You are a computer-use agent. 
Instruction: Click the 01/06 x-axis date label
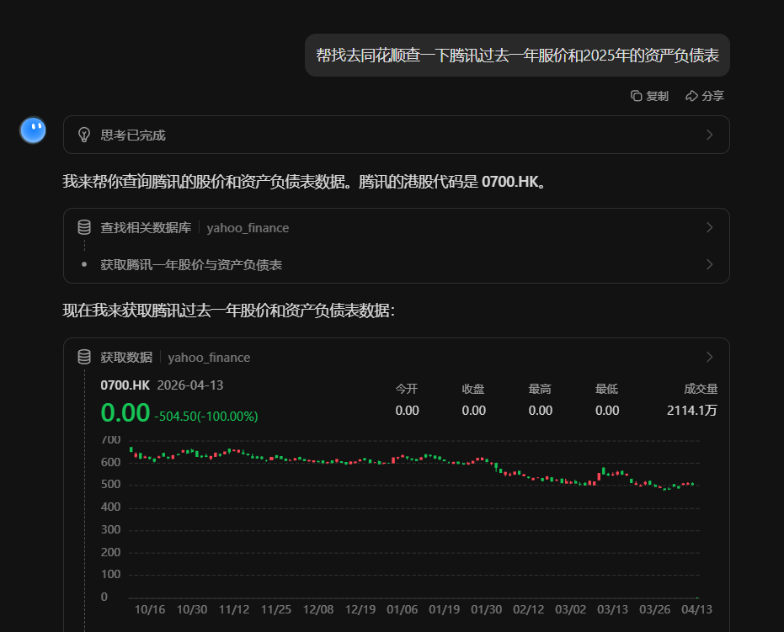pos(402,609)
